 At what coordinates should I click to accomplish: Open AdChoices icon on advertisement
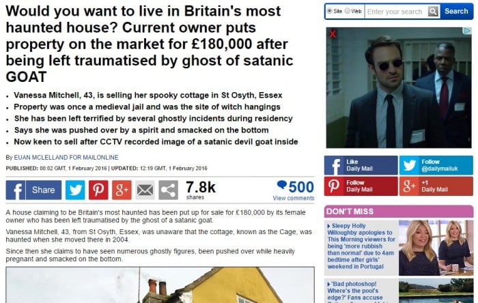[x=467, y=31]
